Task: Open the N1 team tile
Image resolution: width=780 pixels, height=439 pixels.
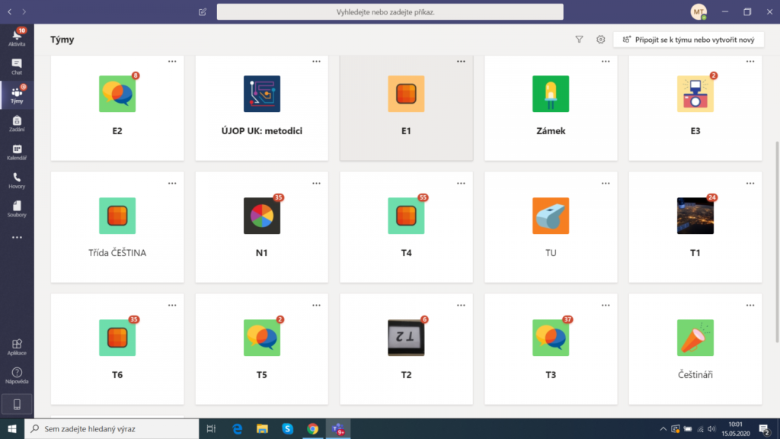Action: pyautogui.click(x=262, y=227)
